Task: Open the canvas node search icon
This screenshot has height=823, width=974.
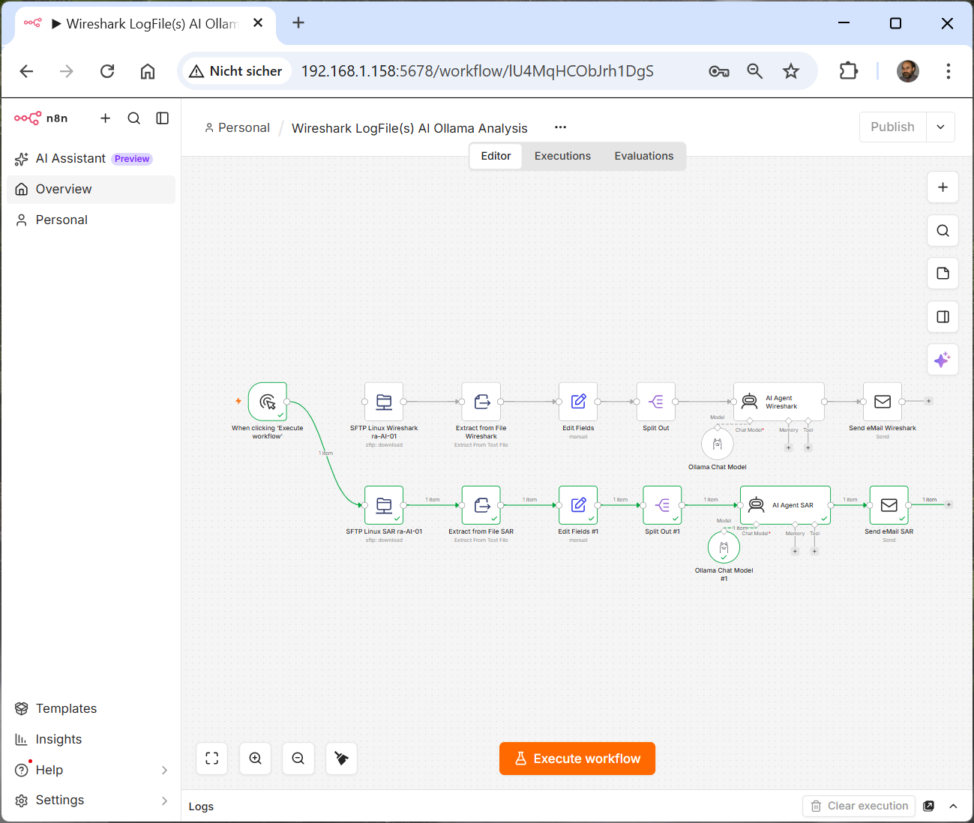Action: click(943, 231)
